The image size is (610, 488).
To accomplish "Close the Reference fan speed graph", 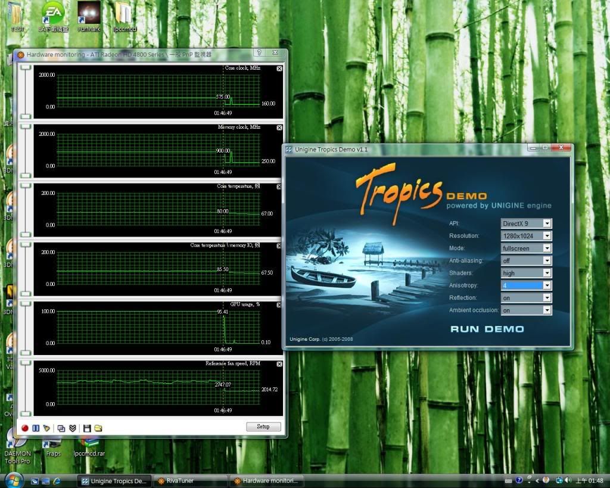I will [x=279, y=364].
